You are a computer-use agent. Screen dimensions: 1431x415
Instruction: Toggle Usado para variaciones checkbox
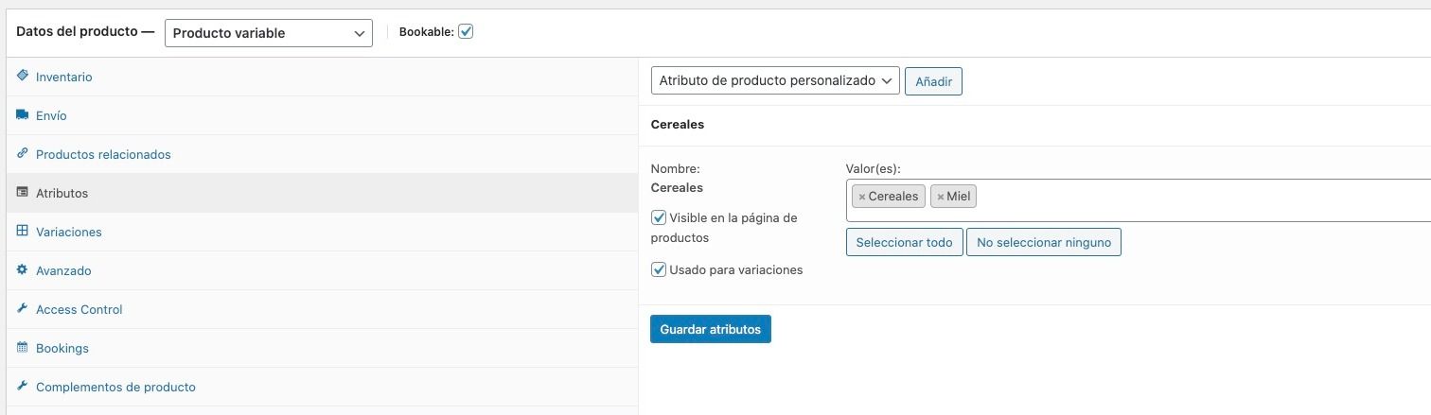coord(659,269)
